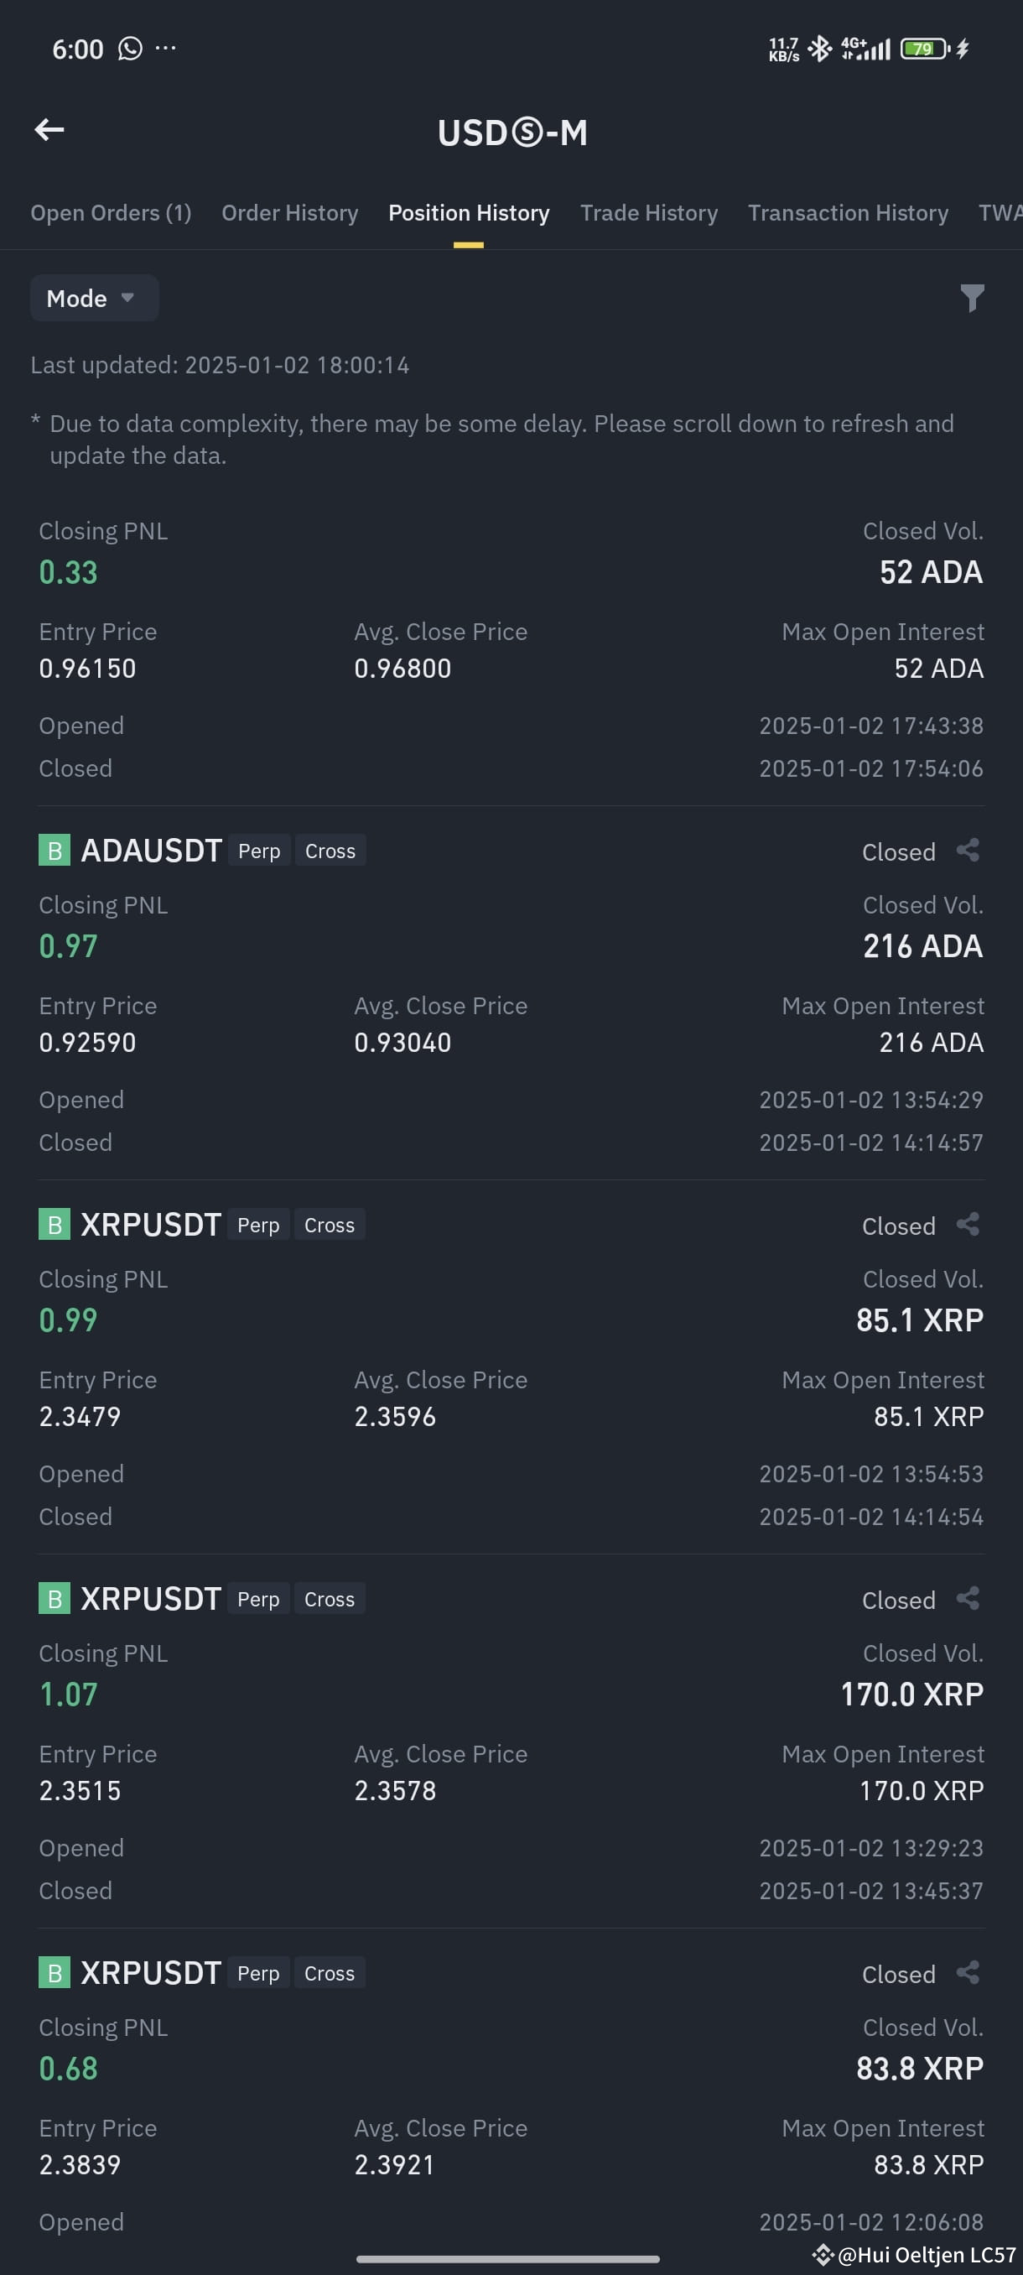
Task: Select the Position History tab
Action: point(469,213)
